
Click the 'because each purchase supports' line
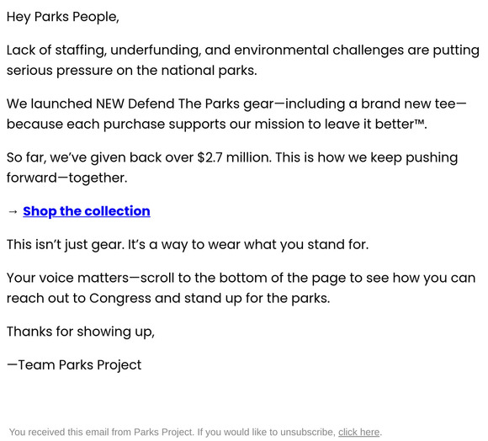pyautogui.click(x=216, y=124)
